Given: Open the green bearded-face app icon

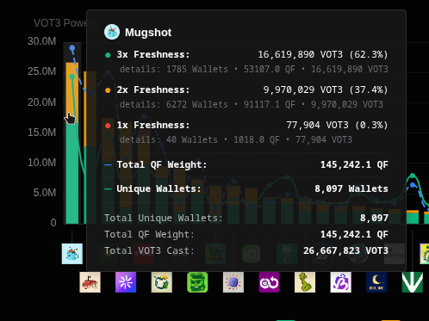Looking at the screenshot, I should [x=197, y=282].
